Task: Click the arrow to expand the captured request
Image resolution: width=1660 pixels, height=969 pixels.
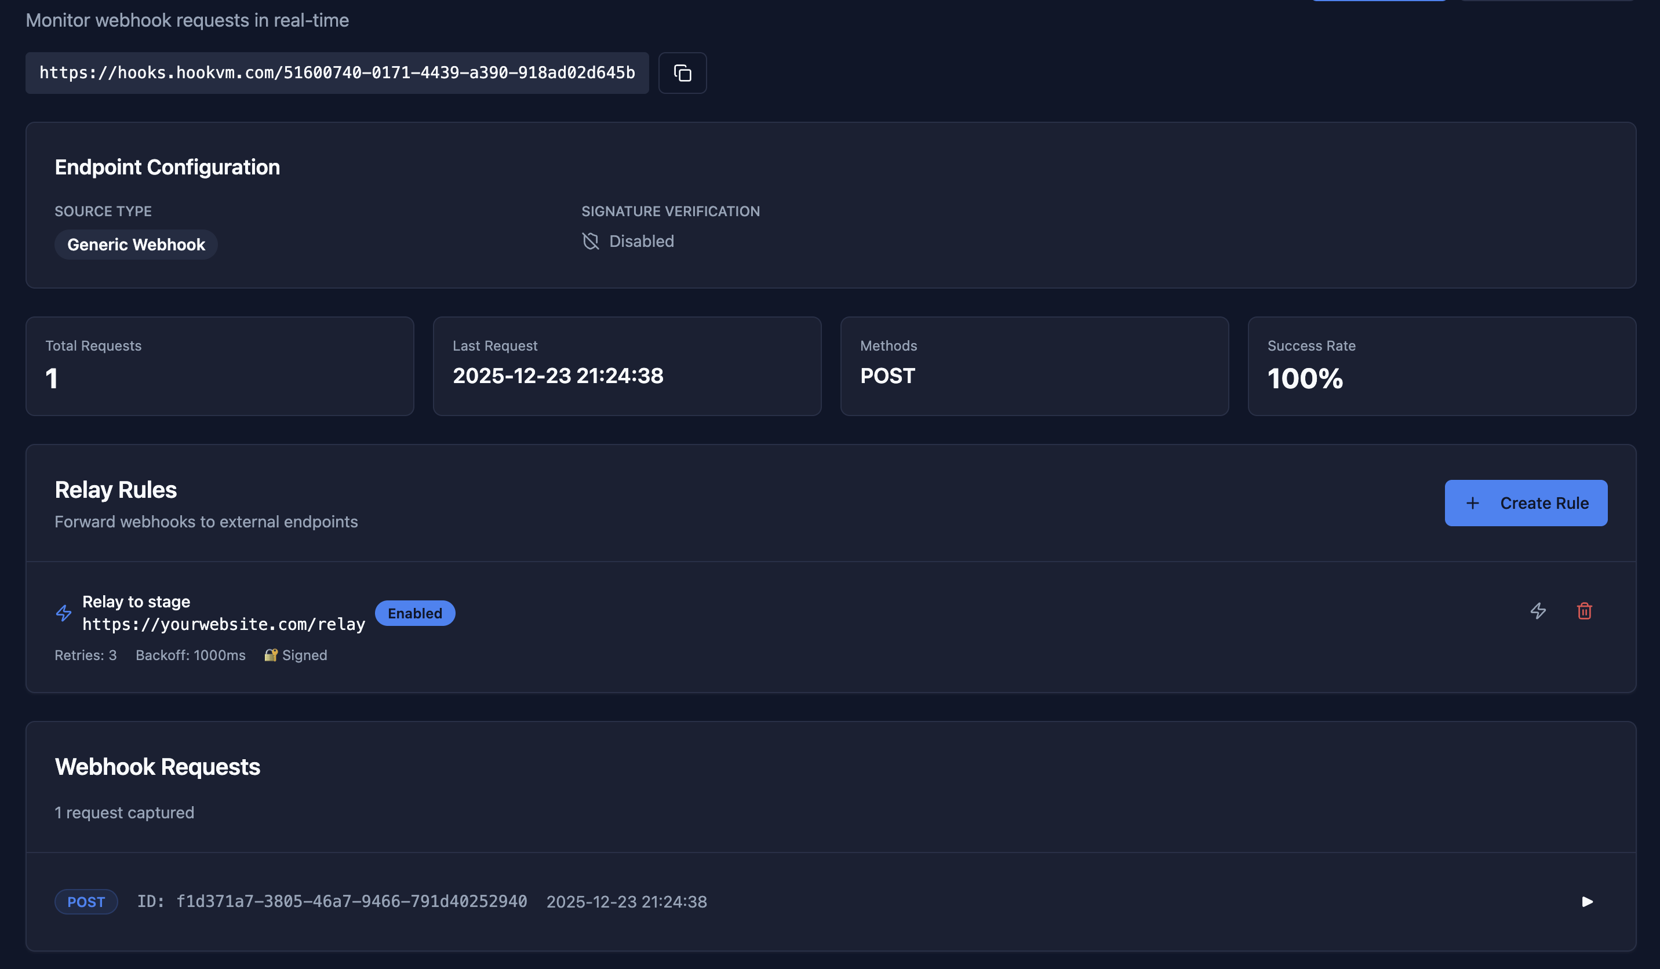Action: (x=1588, y=901)
